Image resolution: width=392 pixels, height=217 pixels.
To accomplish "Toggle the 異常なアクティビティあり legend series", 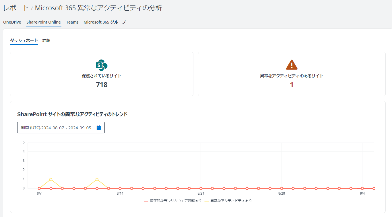I will pyautogui.click(x=228, y=201).
